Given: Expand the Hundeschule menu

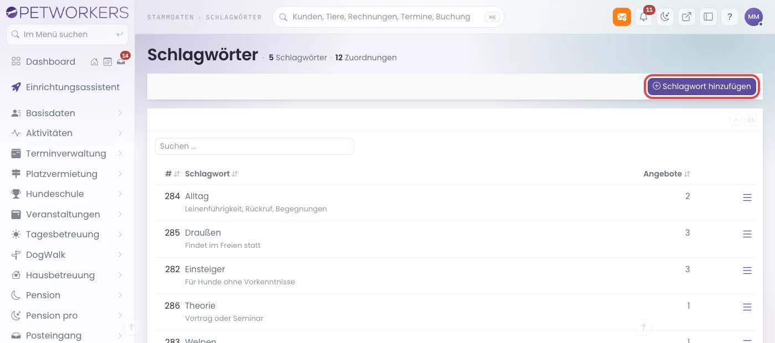Looking at the screenshot, I should click(x=67, y=194).
